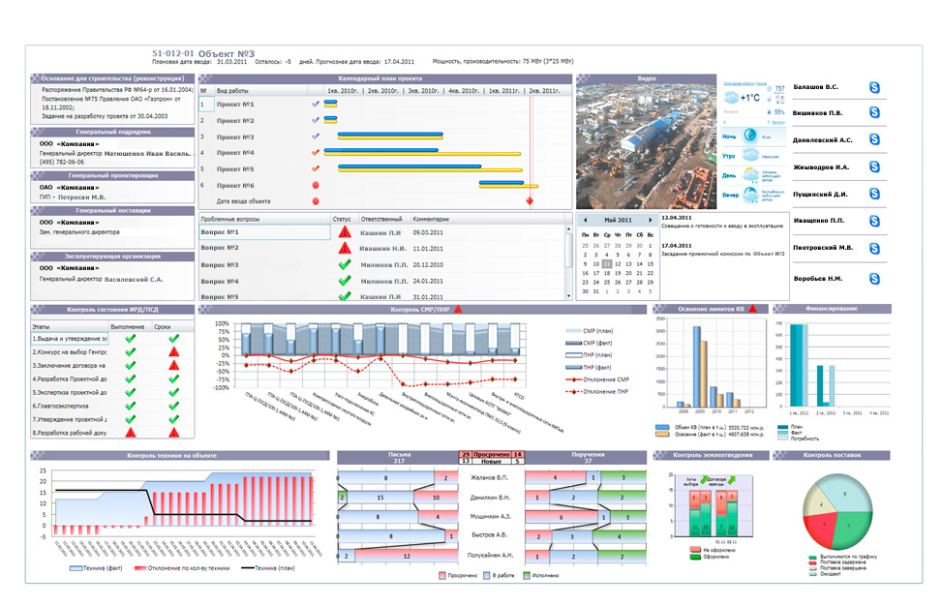Click the Отклонение СМР legend marker
The width and height of the screenshot is (942, 606).
574,379
